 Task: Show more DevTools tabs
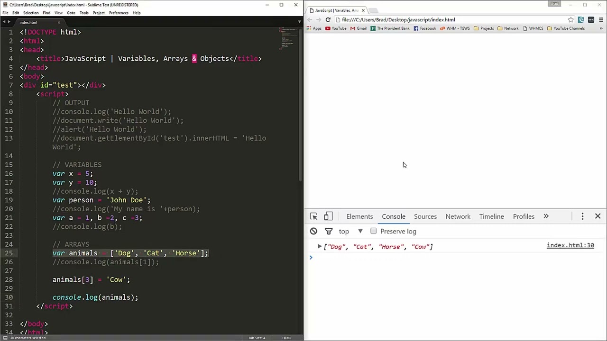click(x=546, y=216)
